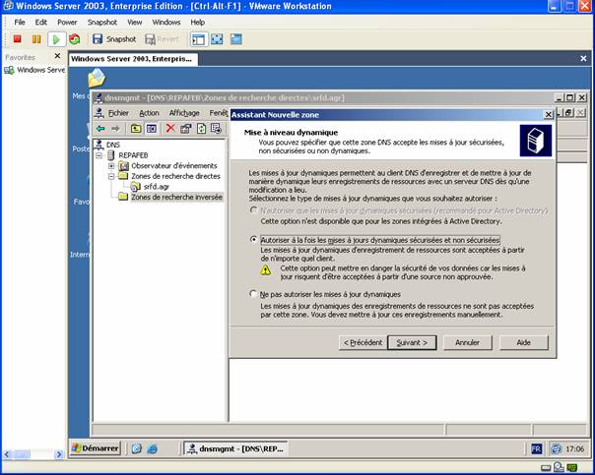Click the yellow suspend VM icon
Screen dimensions: 595x475
(36, 39)
